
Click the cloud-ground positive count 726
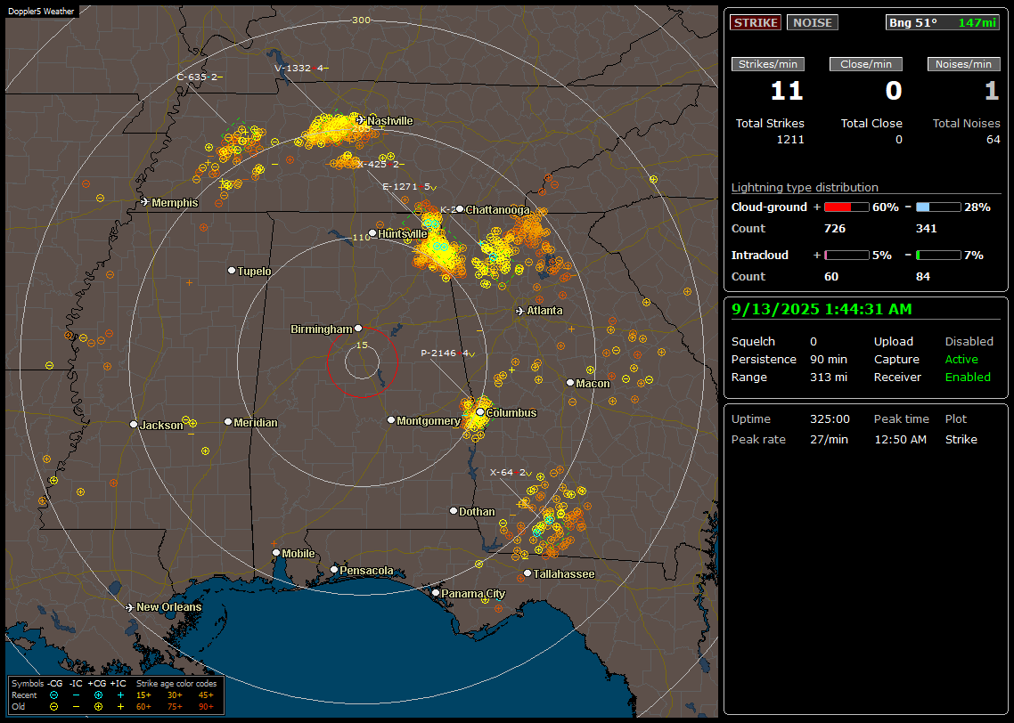[x=835, y=229]
